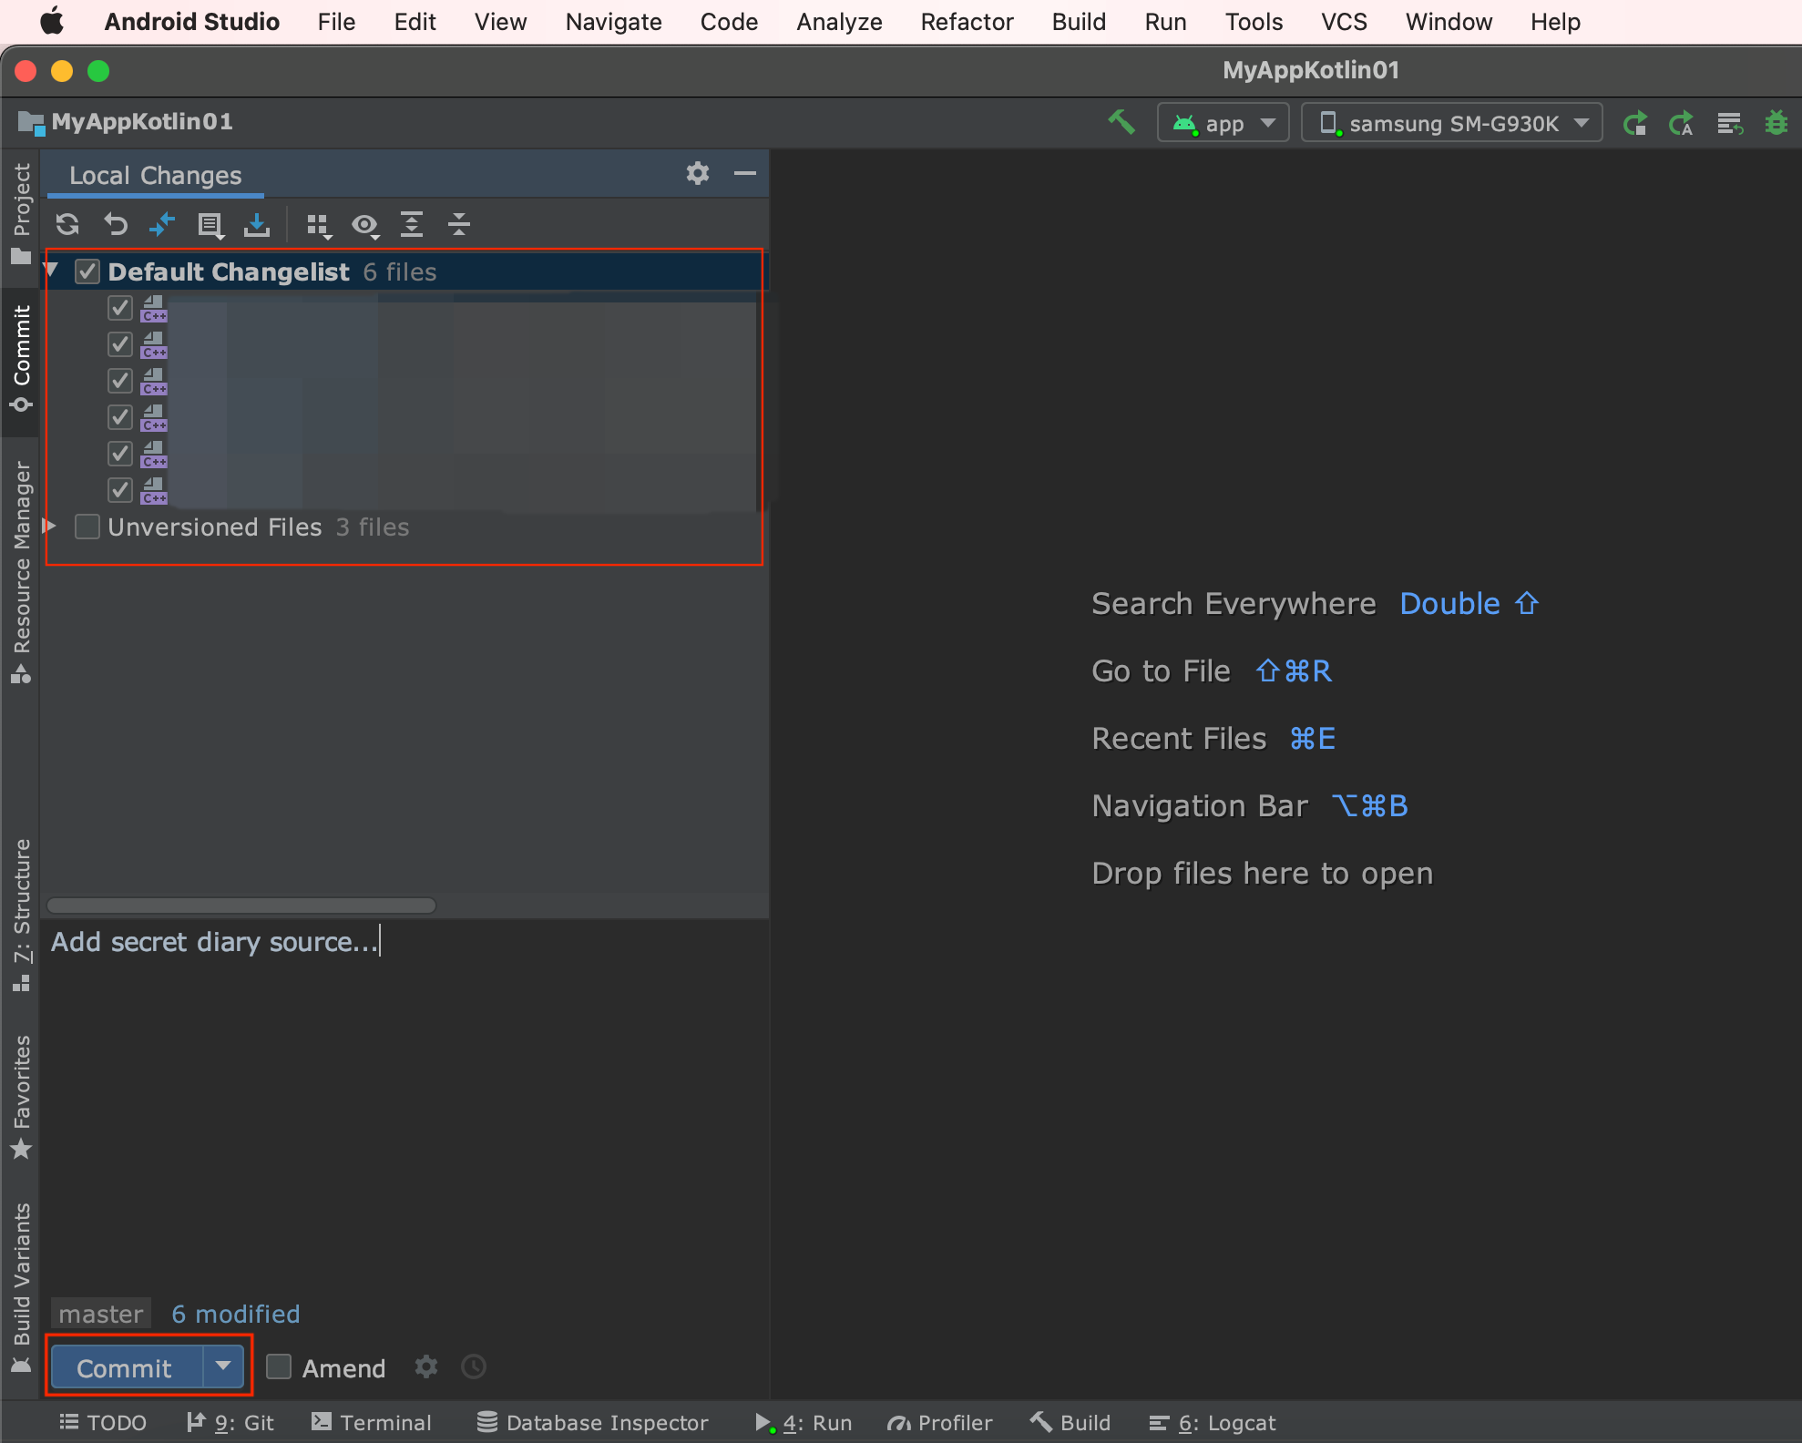Click the MyAppKotlin01 project breadcrumb

coord(126,122)
